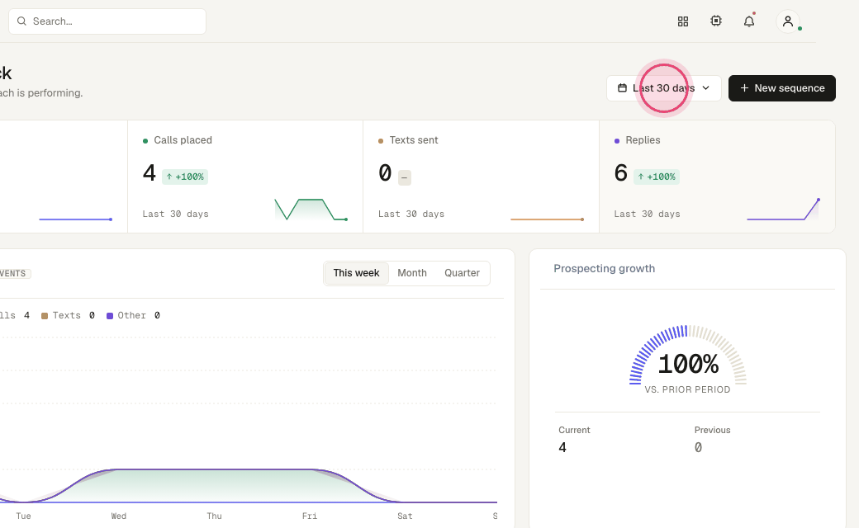Viewport: 859px width, 528px height.
Task: Click the VS. PRIOR PERIOD caption
Action: [687, 389]
